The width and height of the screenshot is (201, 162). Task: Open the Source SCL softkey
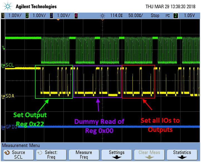pos(19,155)
